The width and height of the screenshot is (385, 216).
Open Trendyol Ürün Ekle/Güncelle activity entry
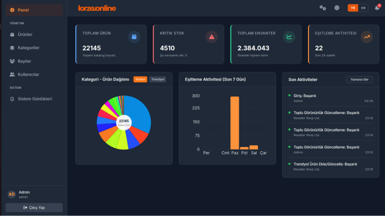(331, 167)
